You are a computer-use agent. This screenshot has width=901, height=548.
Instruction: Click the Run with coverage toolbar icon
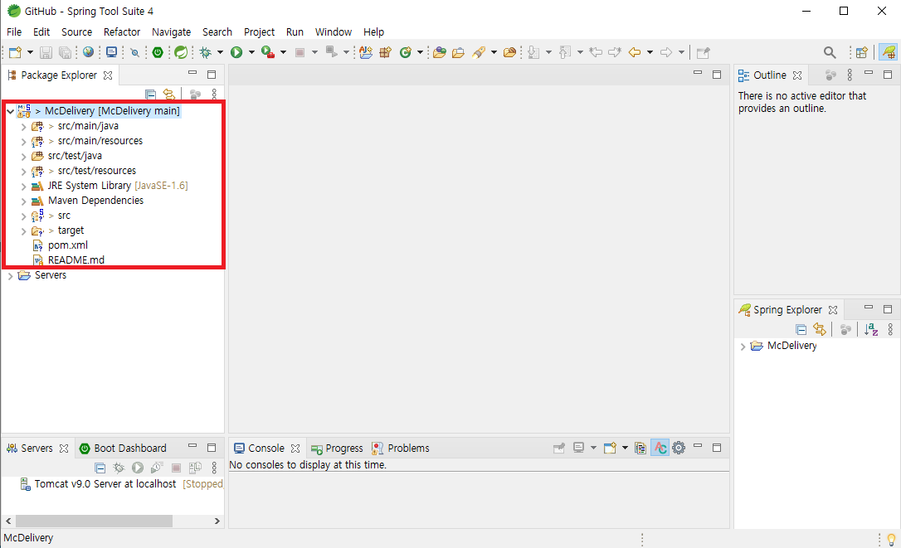coord(268,52)
